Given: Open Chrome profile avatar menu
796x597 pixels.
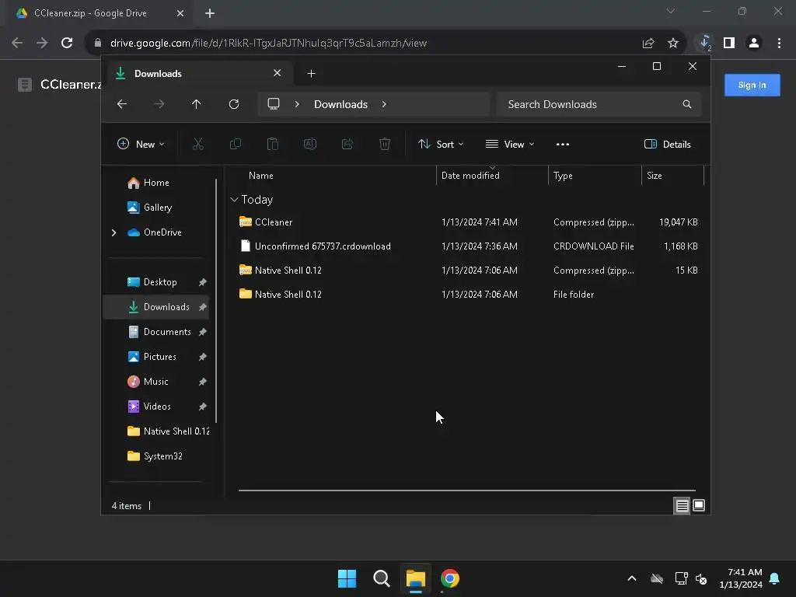Looking at the screenshot, I should (x=754, y=43).
